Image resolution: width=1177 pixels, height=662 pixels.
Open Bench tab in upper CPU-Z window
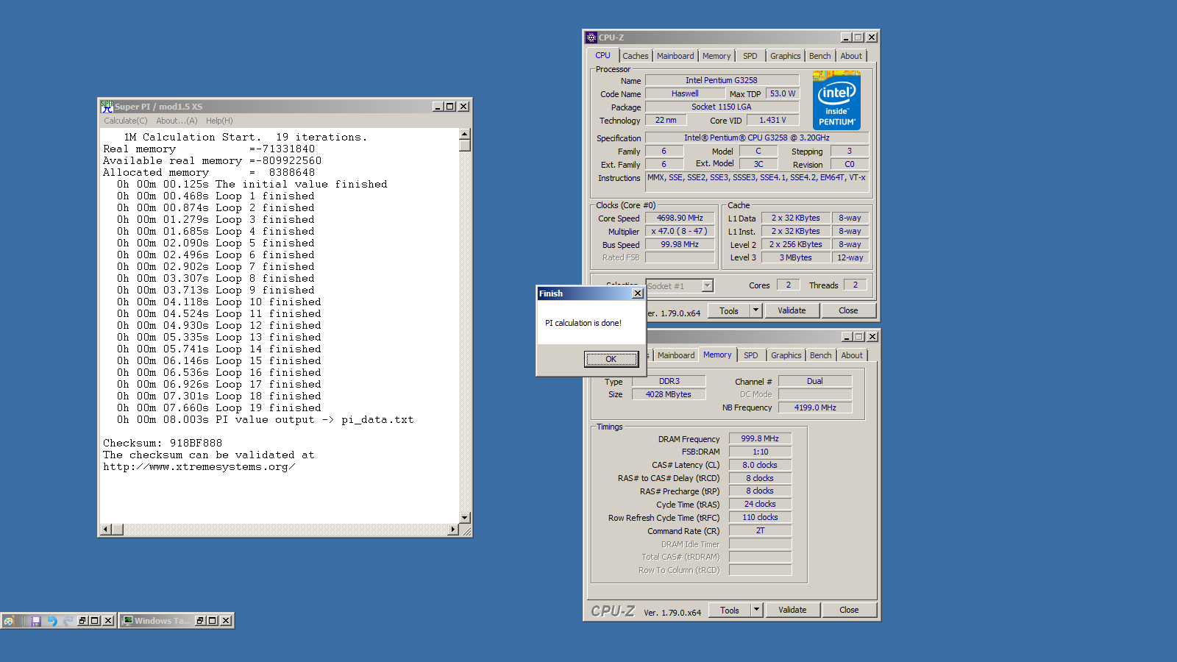coord(820,56)
